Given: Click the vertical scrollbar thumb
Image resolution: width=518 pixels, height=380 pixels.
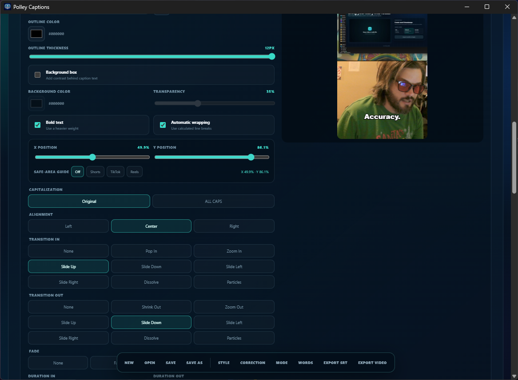Looking at the screenshot, I should coord(514,158).
